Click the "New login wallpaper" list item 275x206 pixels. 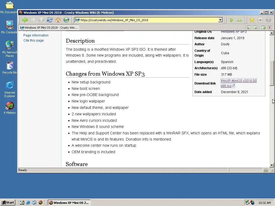88,101
